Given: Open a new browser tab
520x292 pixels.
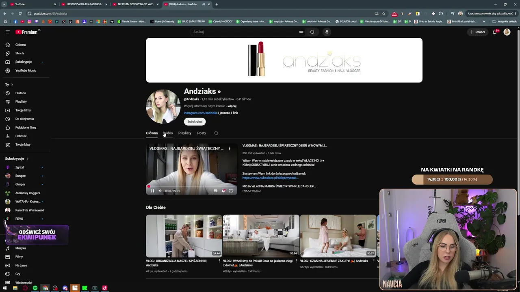Looking at the screenshot, I should tap(217, 4).
